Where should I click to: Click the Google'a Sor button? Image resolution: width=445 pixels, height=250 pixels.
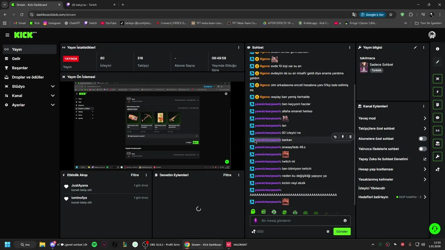tap(372, 15)
